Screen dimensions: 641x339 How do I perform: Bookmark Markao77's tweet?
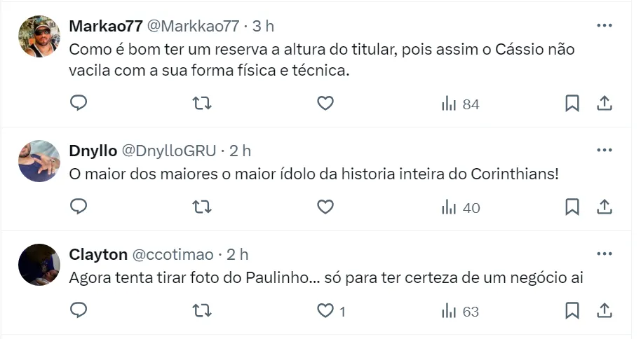click(572, 104)
